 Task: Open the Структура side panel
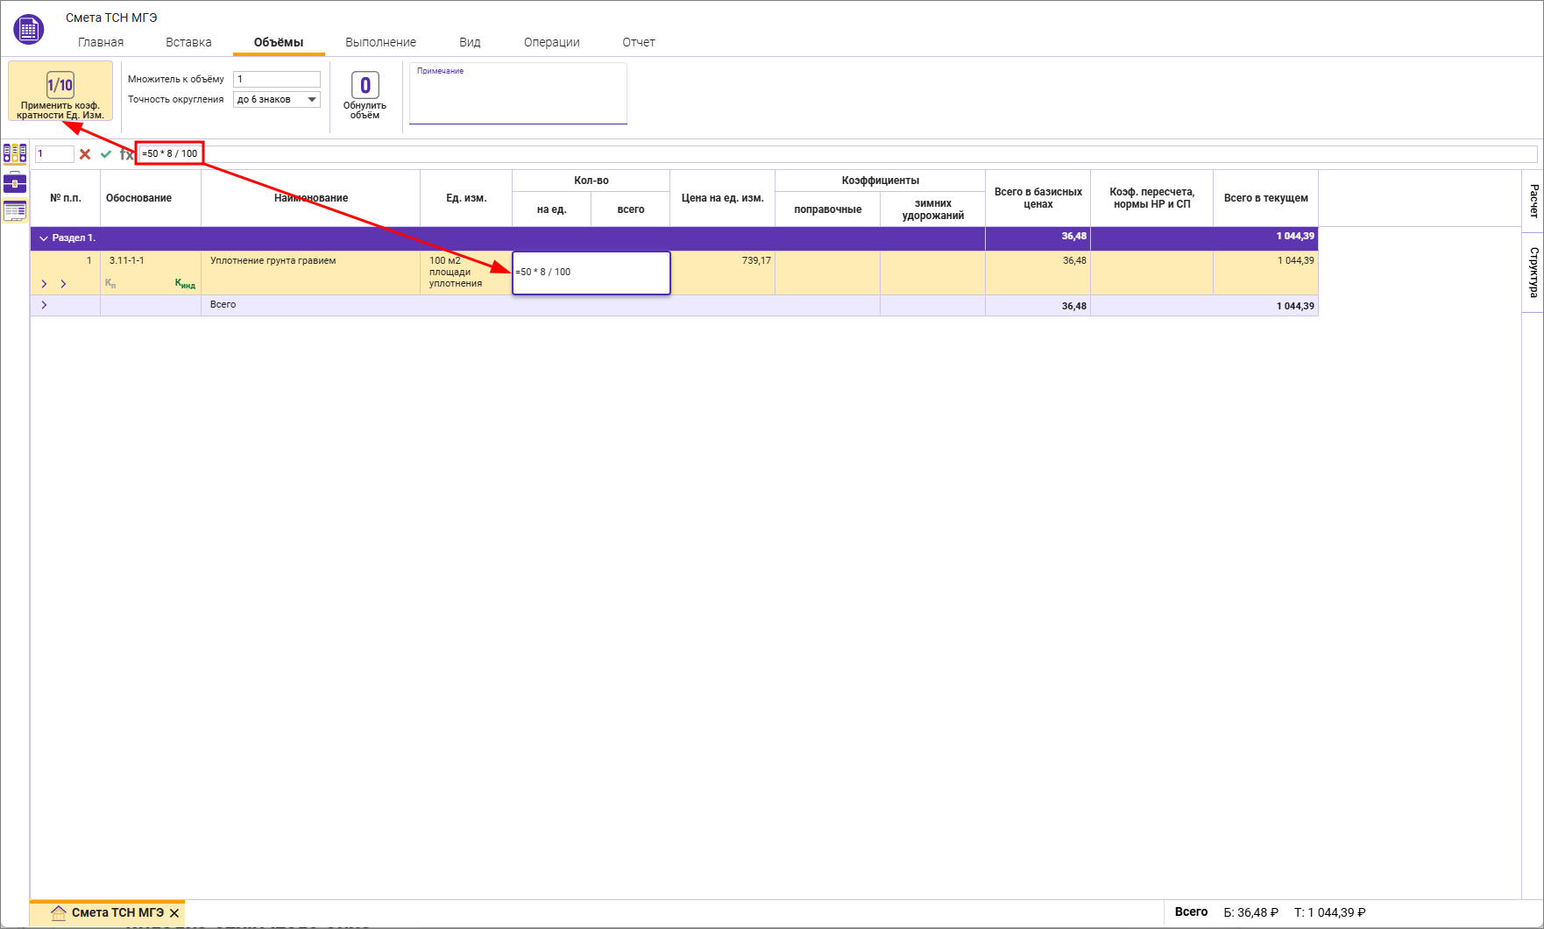click(1533, 272)
